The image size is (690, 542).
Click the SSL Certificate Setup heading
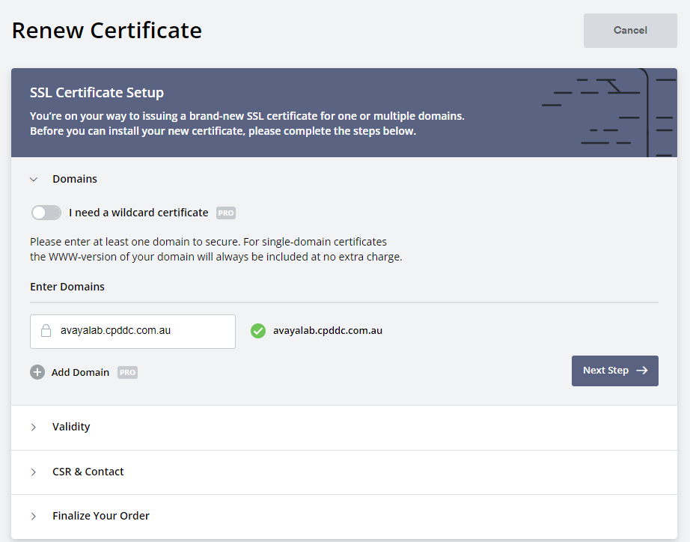click(x=97, y=93)
